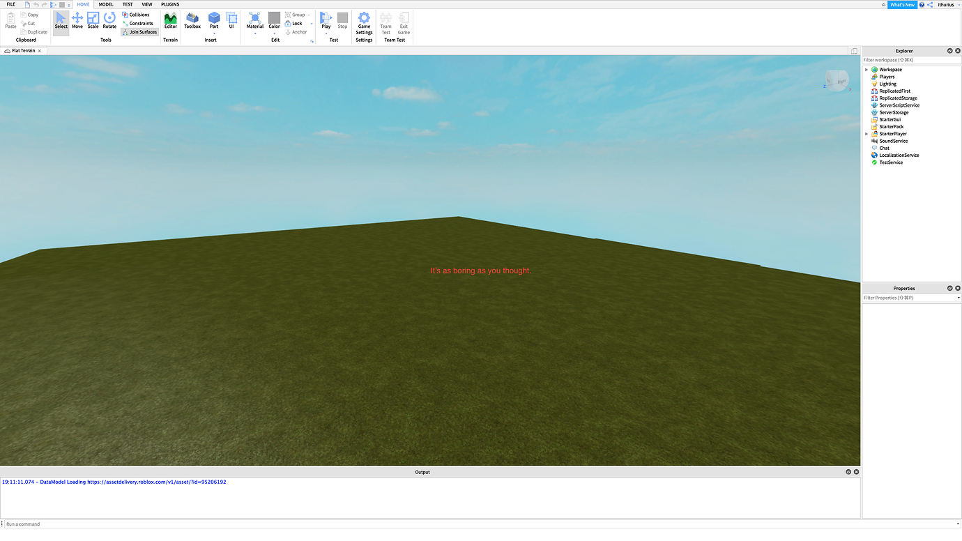Click the Color swatch in Edit
This screenshot has width=962, height=541.
274,21
